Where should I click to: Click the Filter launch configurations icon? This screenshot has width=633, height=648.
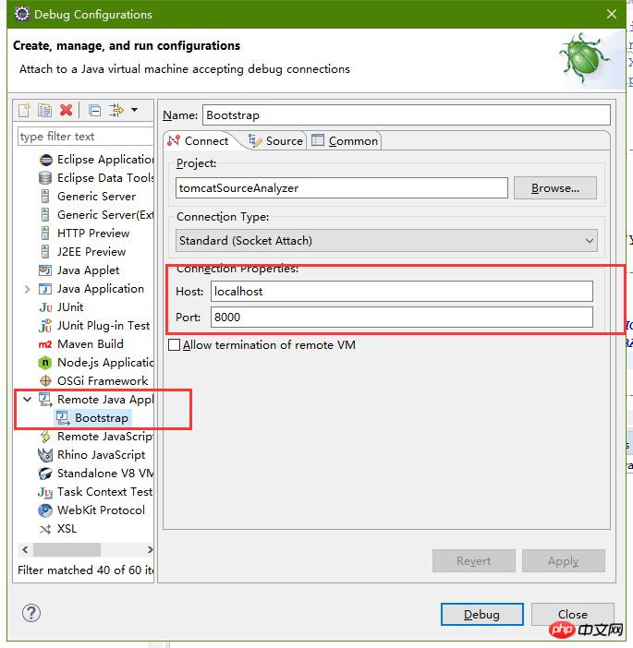(116, 111)
